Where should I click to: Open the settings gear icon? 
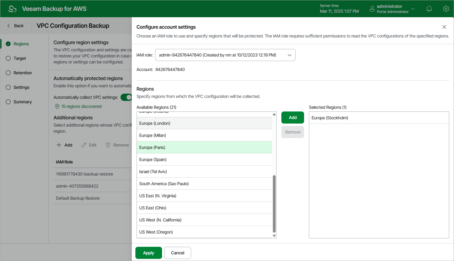[446, 9]
